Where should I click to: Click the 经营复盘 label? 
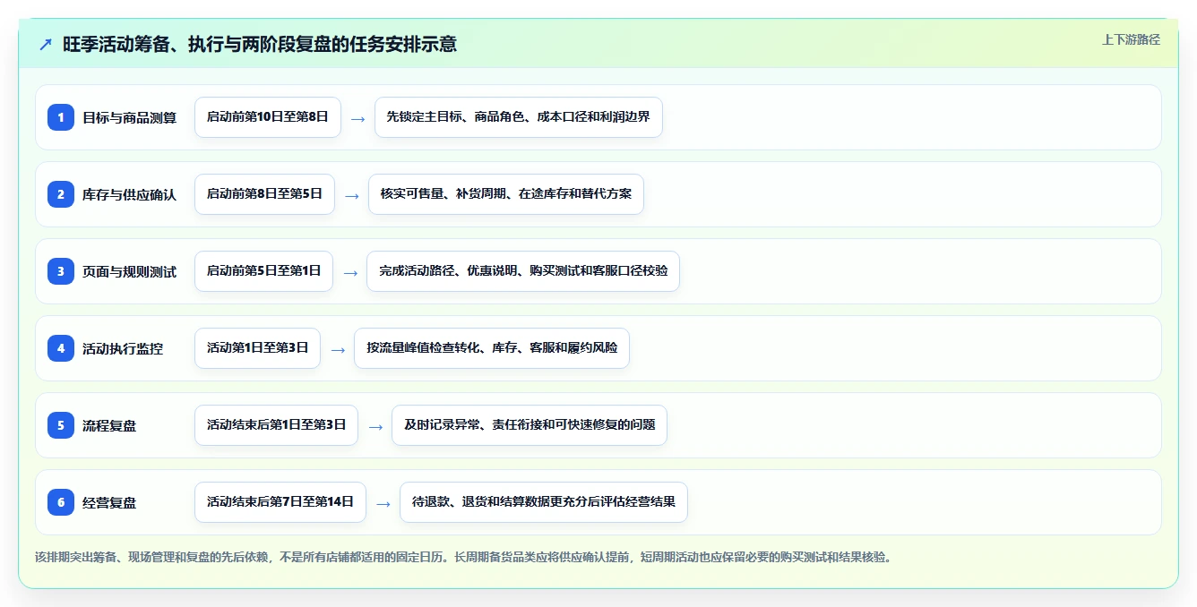(109, 502)
